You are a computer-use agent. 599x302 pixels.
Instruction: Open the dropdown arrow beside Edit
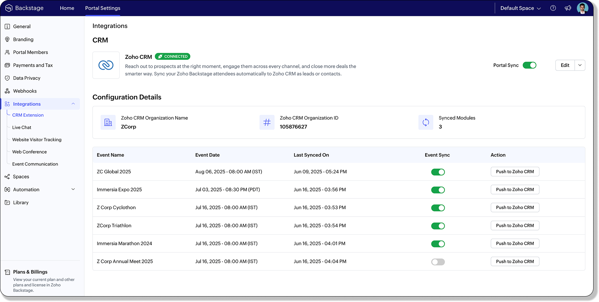[x=580, y=65]
